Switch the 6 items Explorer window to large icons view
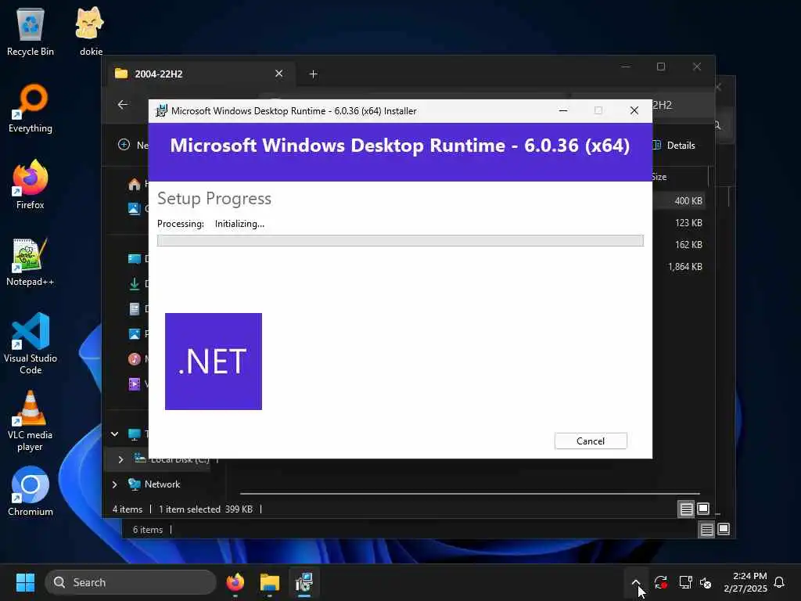The width and height of the screenshot is (801, 601). [724, 530]
